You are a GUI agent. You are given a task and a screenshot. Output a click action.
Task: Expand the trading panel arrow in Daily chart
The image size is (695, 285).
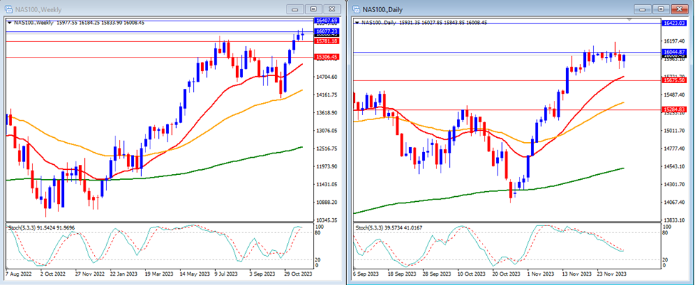pyautogui.click(x=357, y=23)
